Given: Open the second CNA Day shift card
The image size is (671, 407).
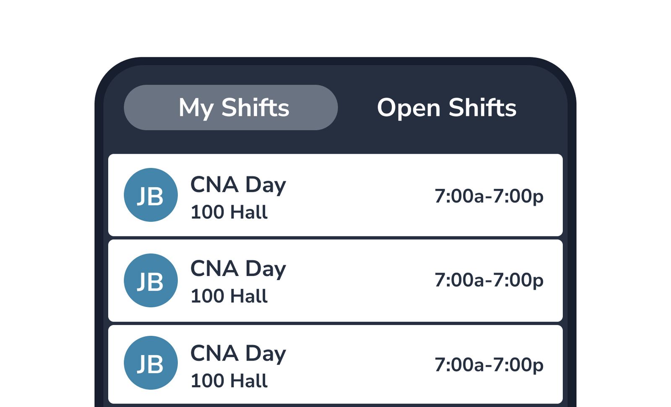Looking at the screenshot, I should click(335, 280).
